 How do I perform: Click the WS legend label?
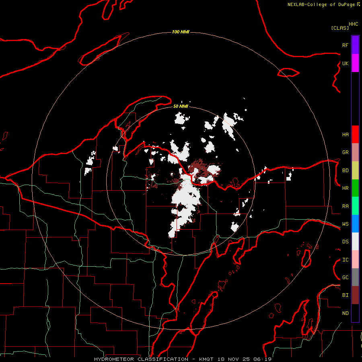pos(345,224)
